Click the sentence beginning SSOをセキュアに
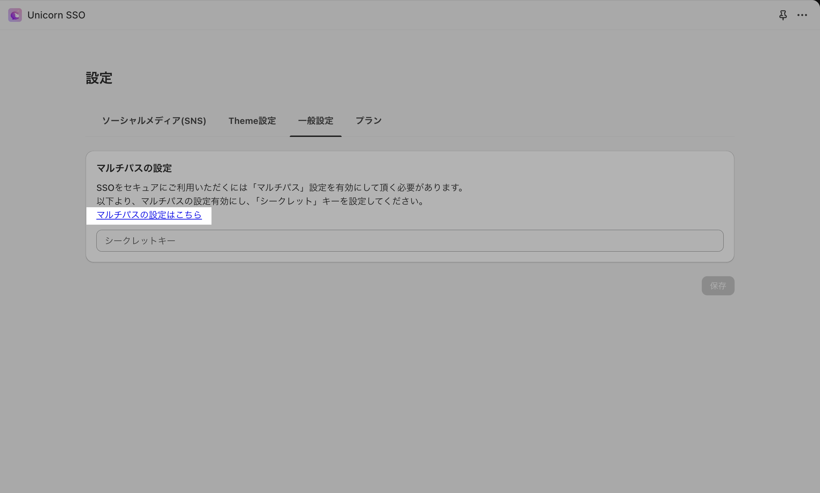The width and height of the screenshot is (820, 493). coord(280,187)
